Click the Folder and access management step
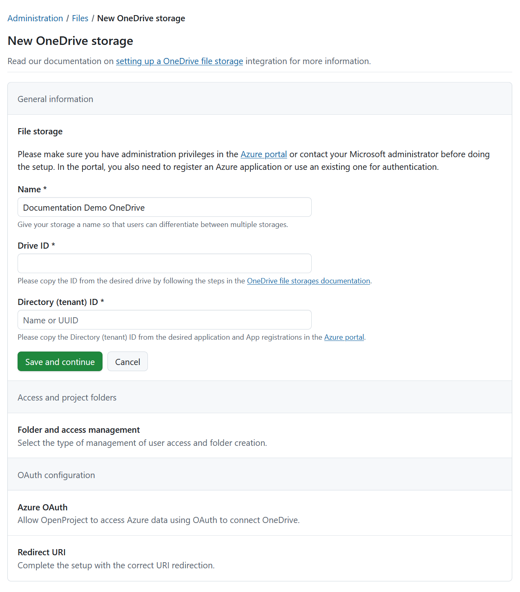520x592 pixels. click(78, 430)
